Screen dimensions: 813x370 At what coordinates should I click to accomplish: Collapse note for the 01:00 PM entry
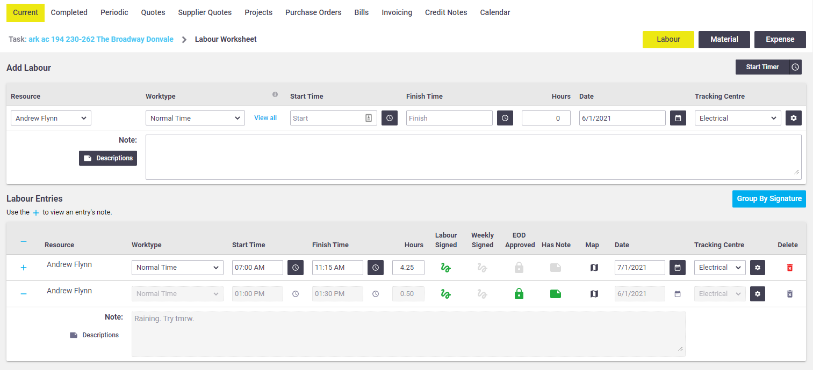point(23,294)
